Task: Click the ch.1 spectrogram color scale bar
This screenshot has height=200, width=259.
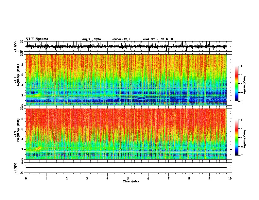Action: 237,84
